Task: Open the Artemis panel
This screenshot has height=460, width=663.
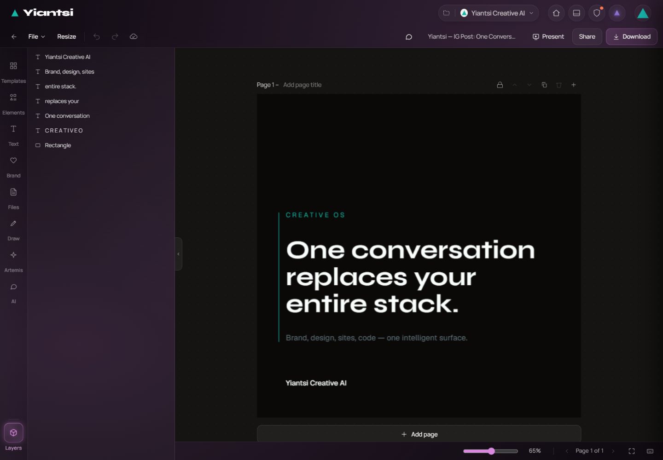Action: [13, 261]
